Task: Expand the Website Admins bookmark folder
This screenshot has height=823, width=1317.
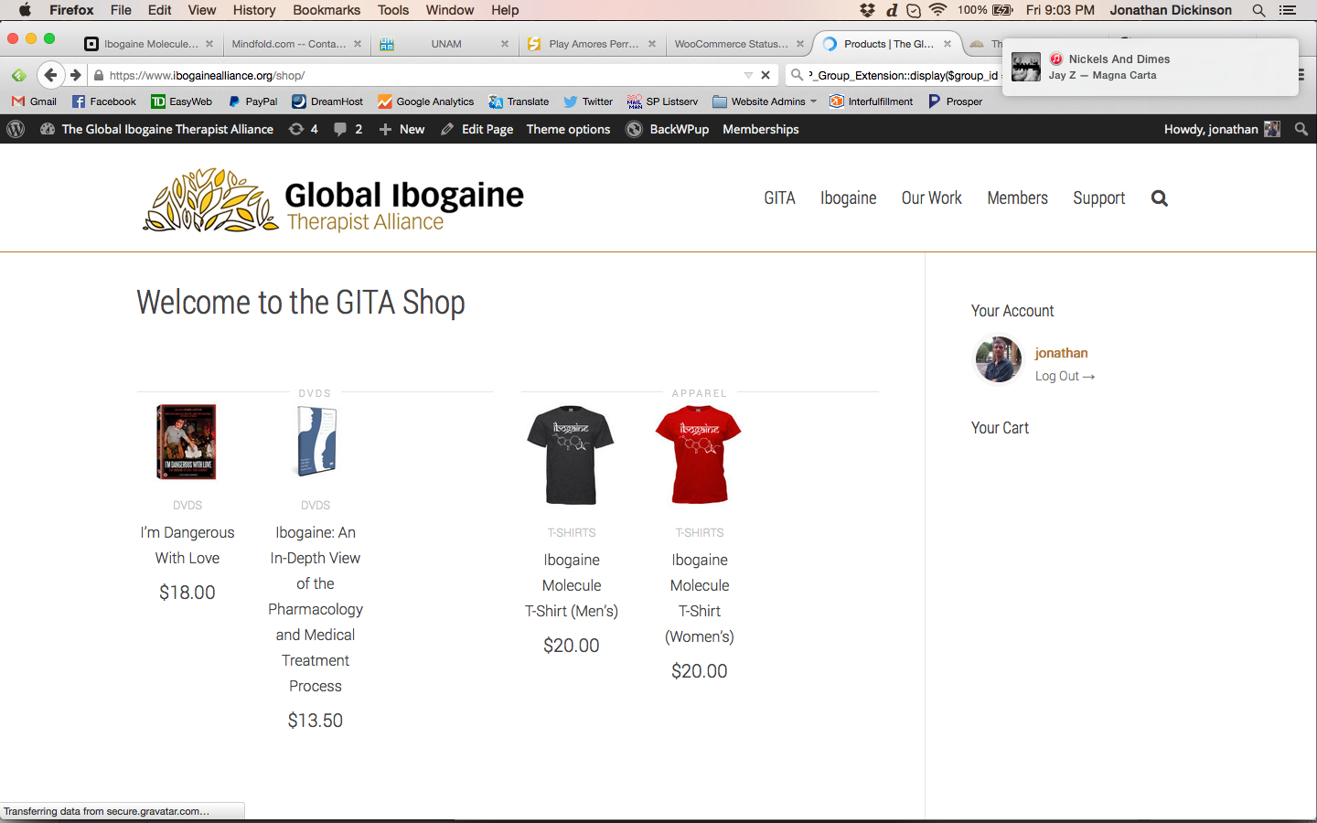Action: click(765, 102)
